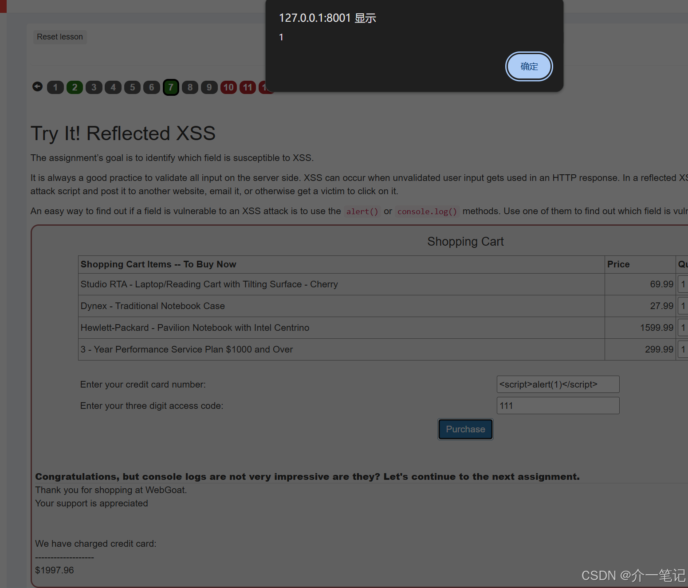Click 'Your support is appreciated' text
This screenshot has height=588, width=688.
click(x=91, y=503)
